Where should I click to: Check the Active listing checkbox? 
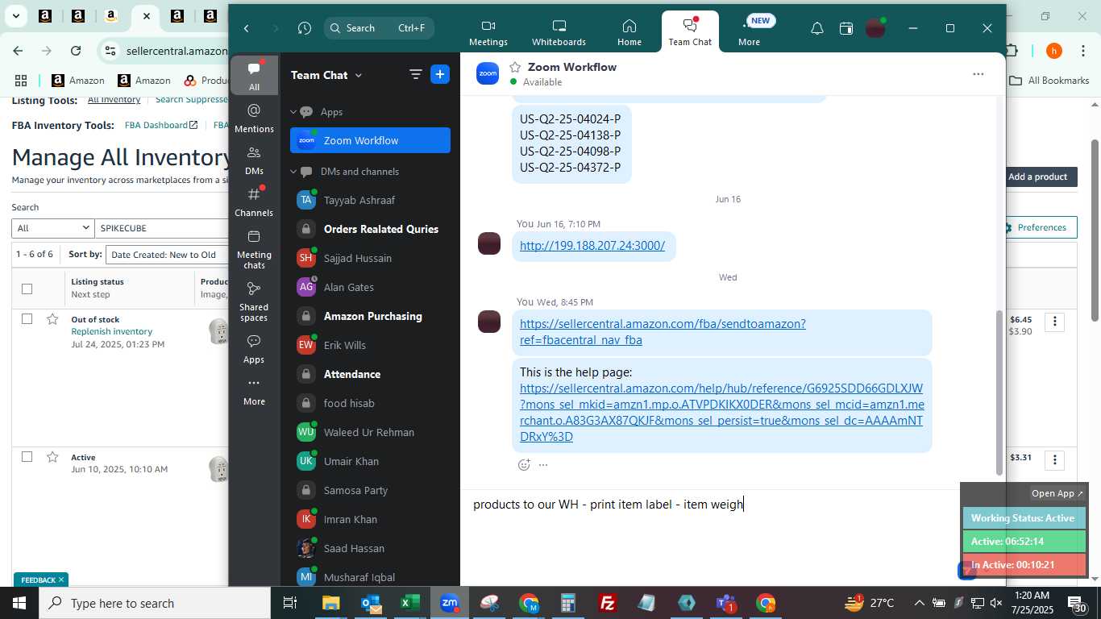coord(27,457)
